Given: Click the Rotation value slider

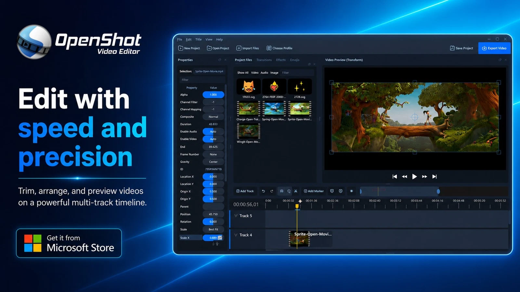Looking at the screenshot, I should tap(213, 222).
